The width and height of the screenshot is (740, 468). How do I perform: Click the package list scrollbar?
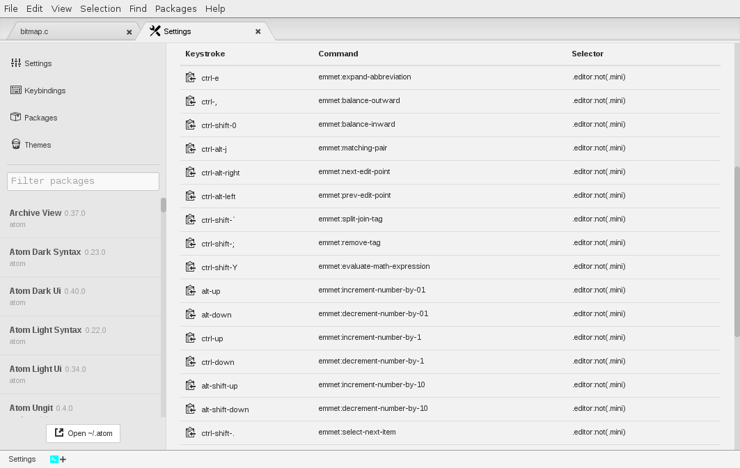[164, 205]
